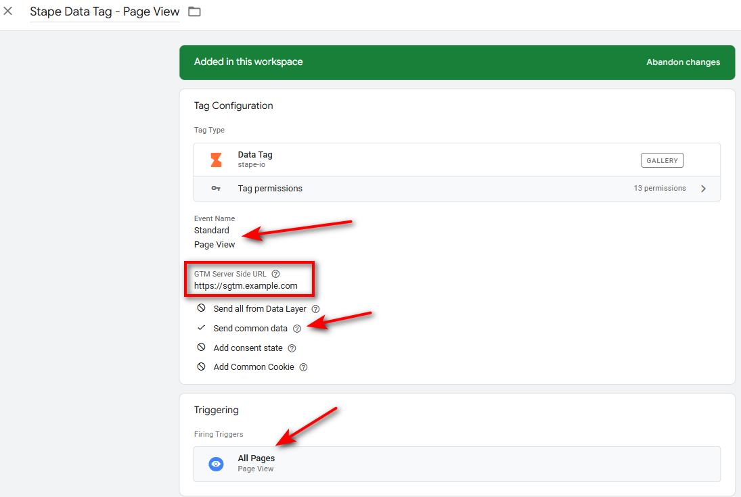Open help for Add Common Cookie
The height and width of the screenshot is (497, 741).
303,367
